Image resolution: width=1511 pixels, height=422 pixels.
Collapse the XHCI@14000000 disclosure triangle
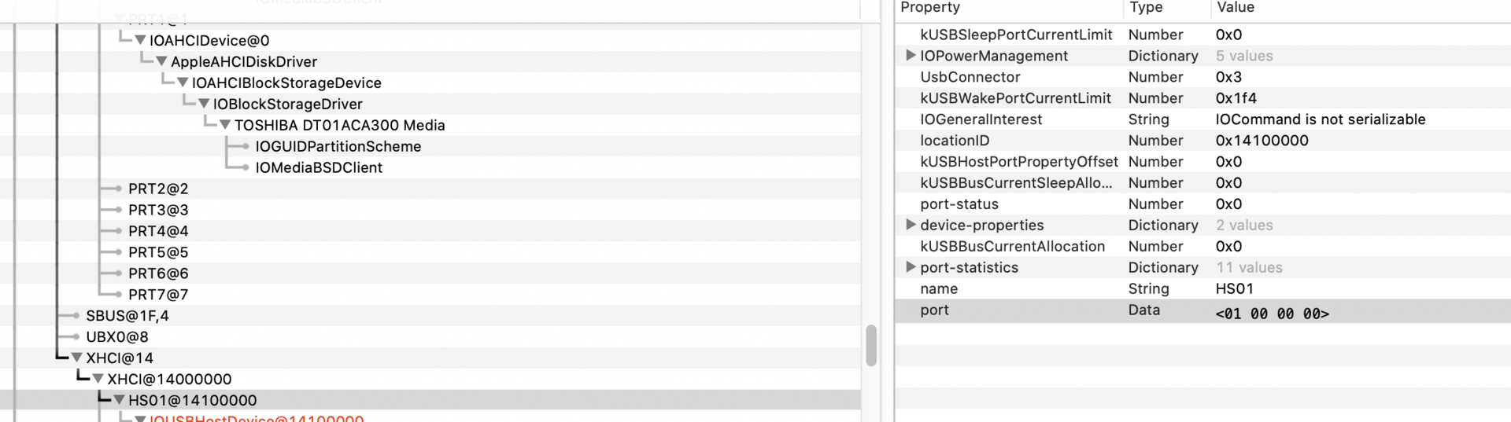98,379
